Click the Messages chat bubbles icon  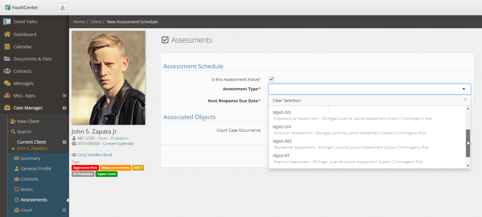[x=7, y=84]
